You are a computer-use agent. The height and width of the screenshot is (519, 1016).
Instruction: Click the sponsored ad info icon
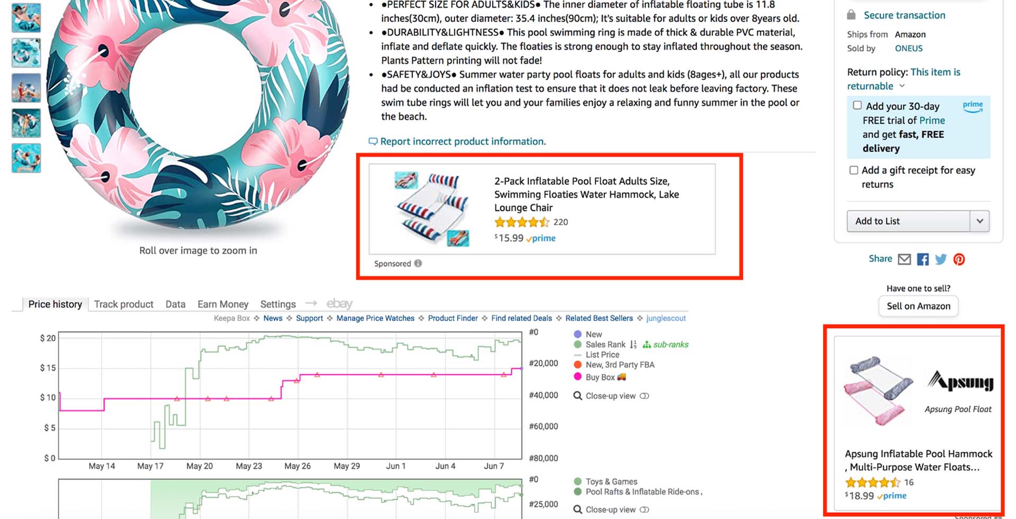tap(417, 263)
